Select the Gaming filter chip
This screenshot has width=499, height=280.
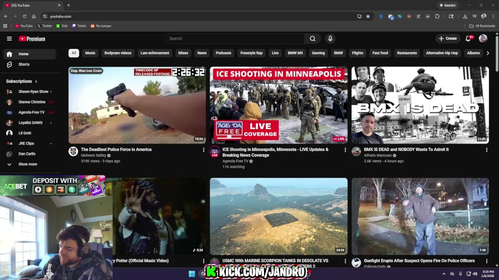coord(318,53)
